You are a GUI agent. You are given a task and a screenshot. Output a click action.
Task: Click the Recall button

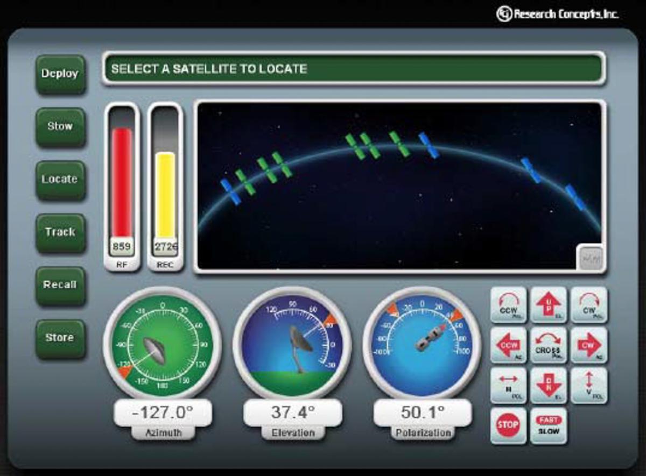click(60, 285)
